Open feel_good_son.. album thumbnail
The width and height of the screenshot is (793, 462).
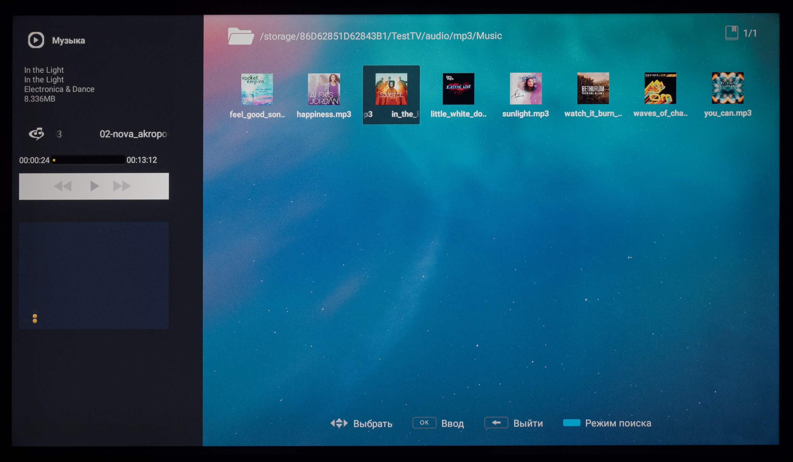pos(257,89)
